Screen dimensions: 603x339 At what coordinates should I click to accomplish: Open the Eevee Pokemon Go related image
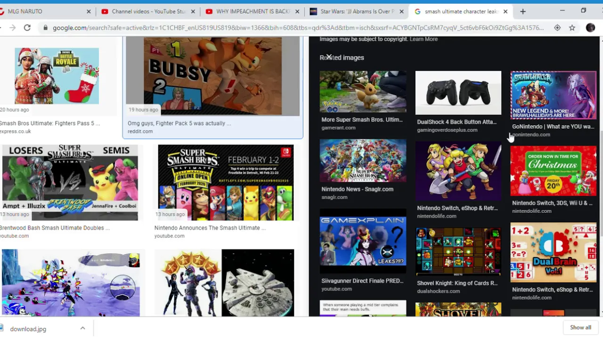(x=363, y=91)
